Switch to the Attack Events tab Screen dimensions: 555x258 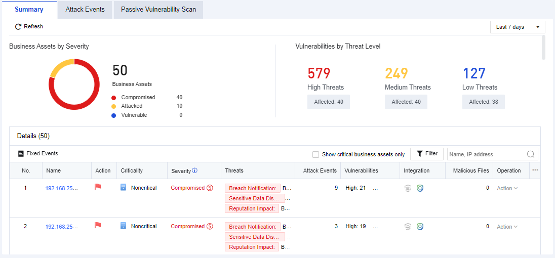tap(85, 10)
